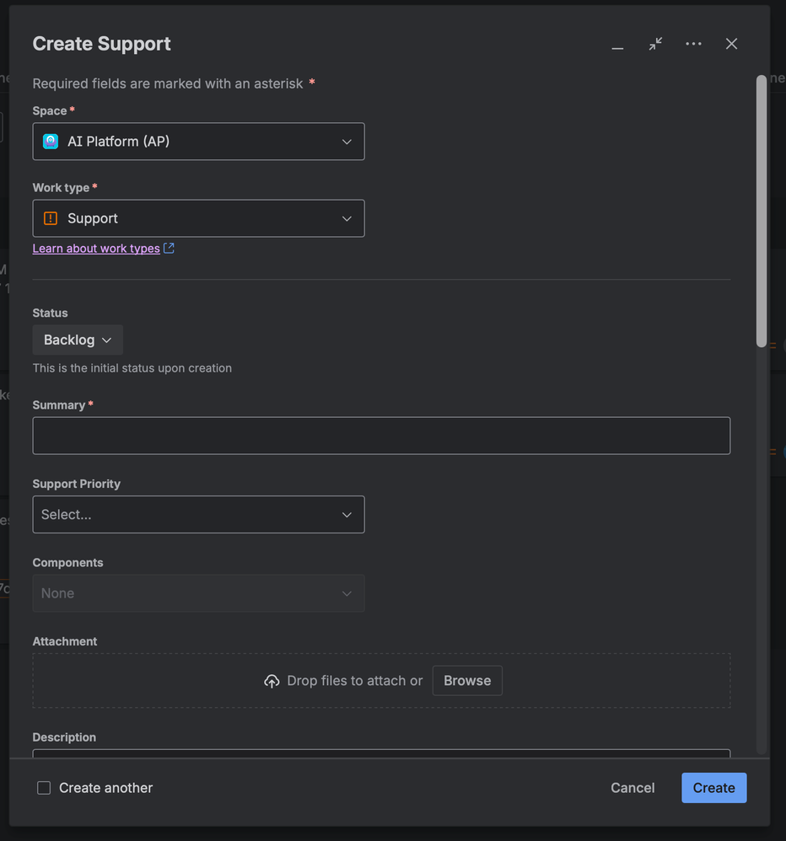The height and width of the screenshot is (841, 786).
Task: Click the collapse-to-smaller-view arrows icon
Action: pos(655,44)
